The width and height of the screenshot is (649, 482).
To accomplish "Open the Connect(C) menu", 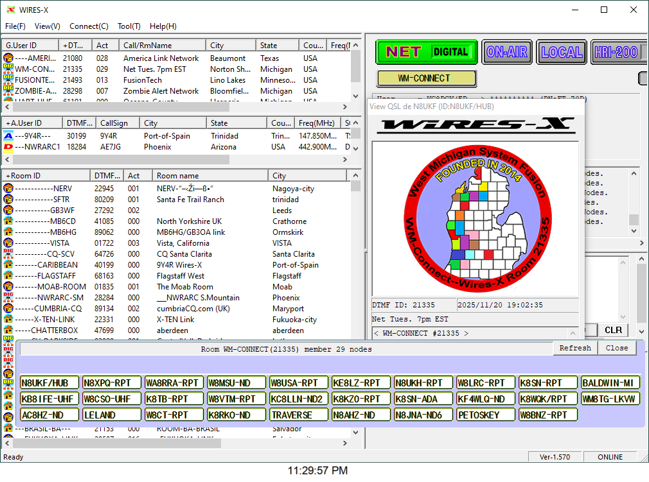I will coord(89,26).
